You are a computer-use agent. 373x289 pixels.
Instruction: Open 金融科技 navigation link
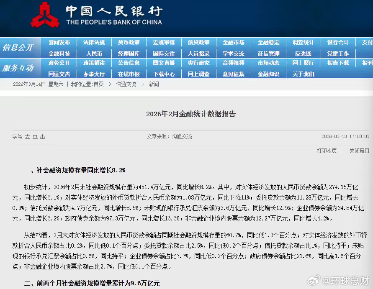click(59, 54)
